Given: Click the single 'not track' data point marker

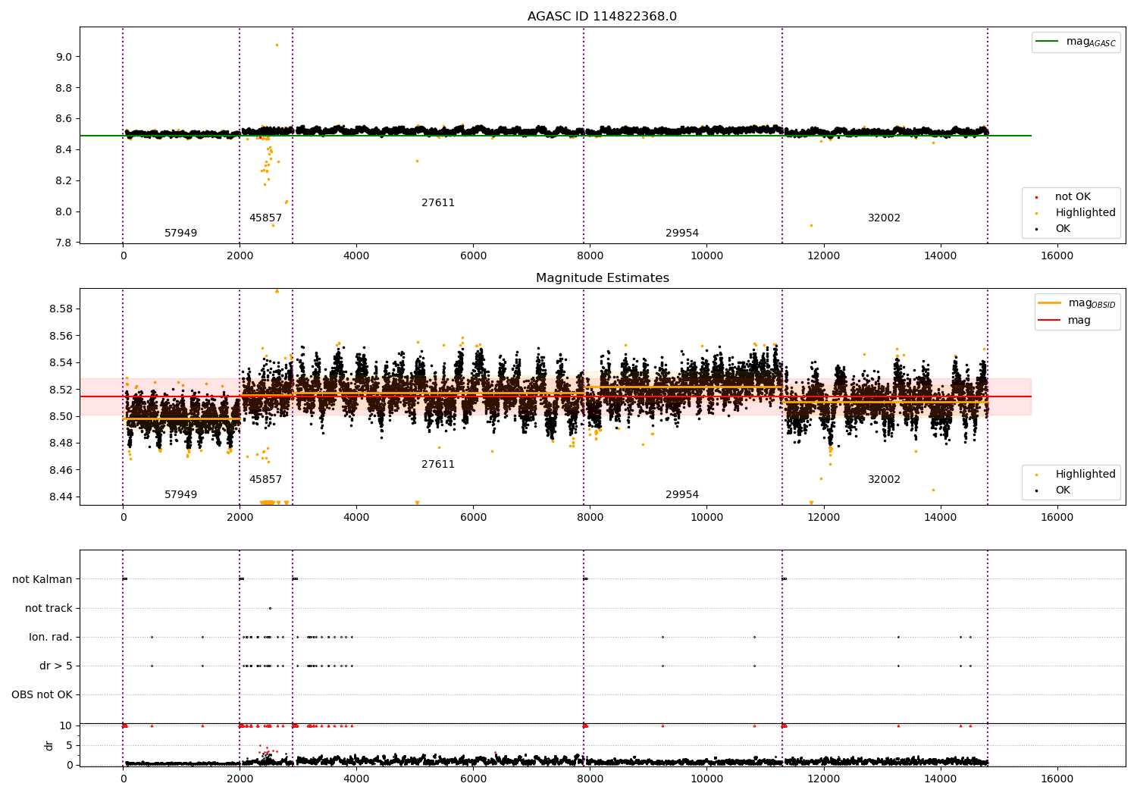Looking at the screenshot, I should coord(270,608).
